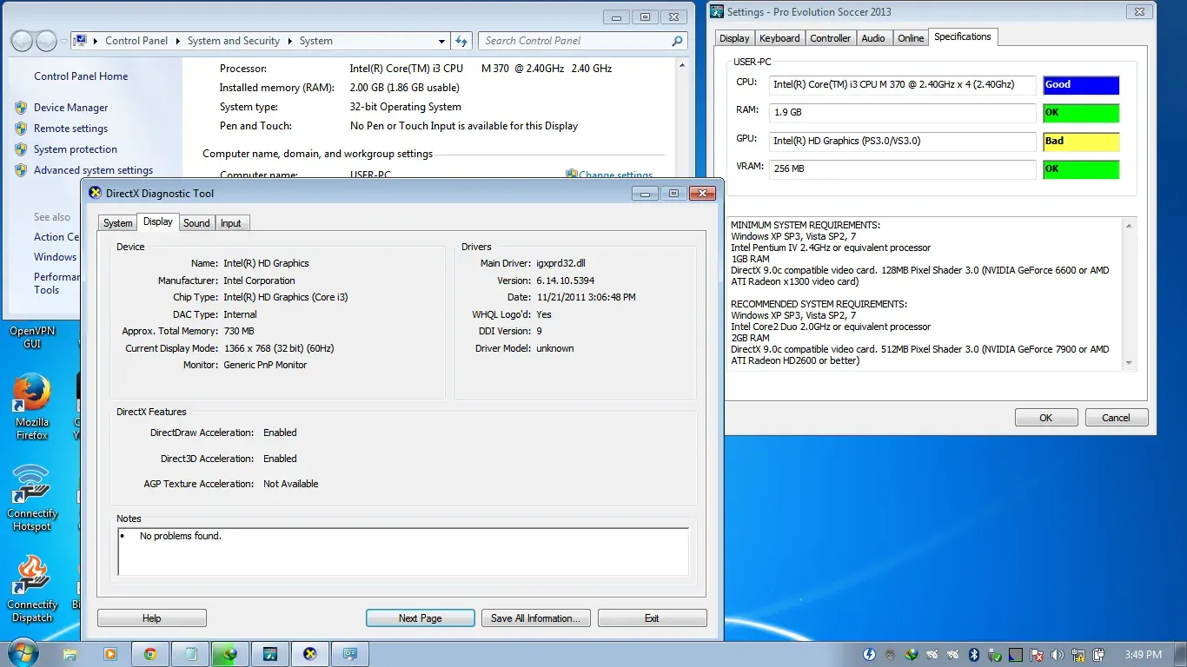Open Device Manager link

coord(71,108)
